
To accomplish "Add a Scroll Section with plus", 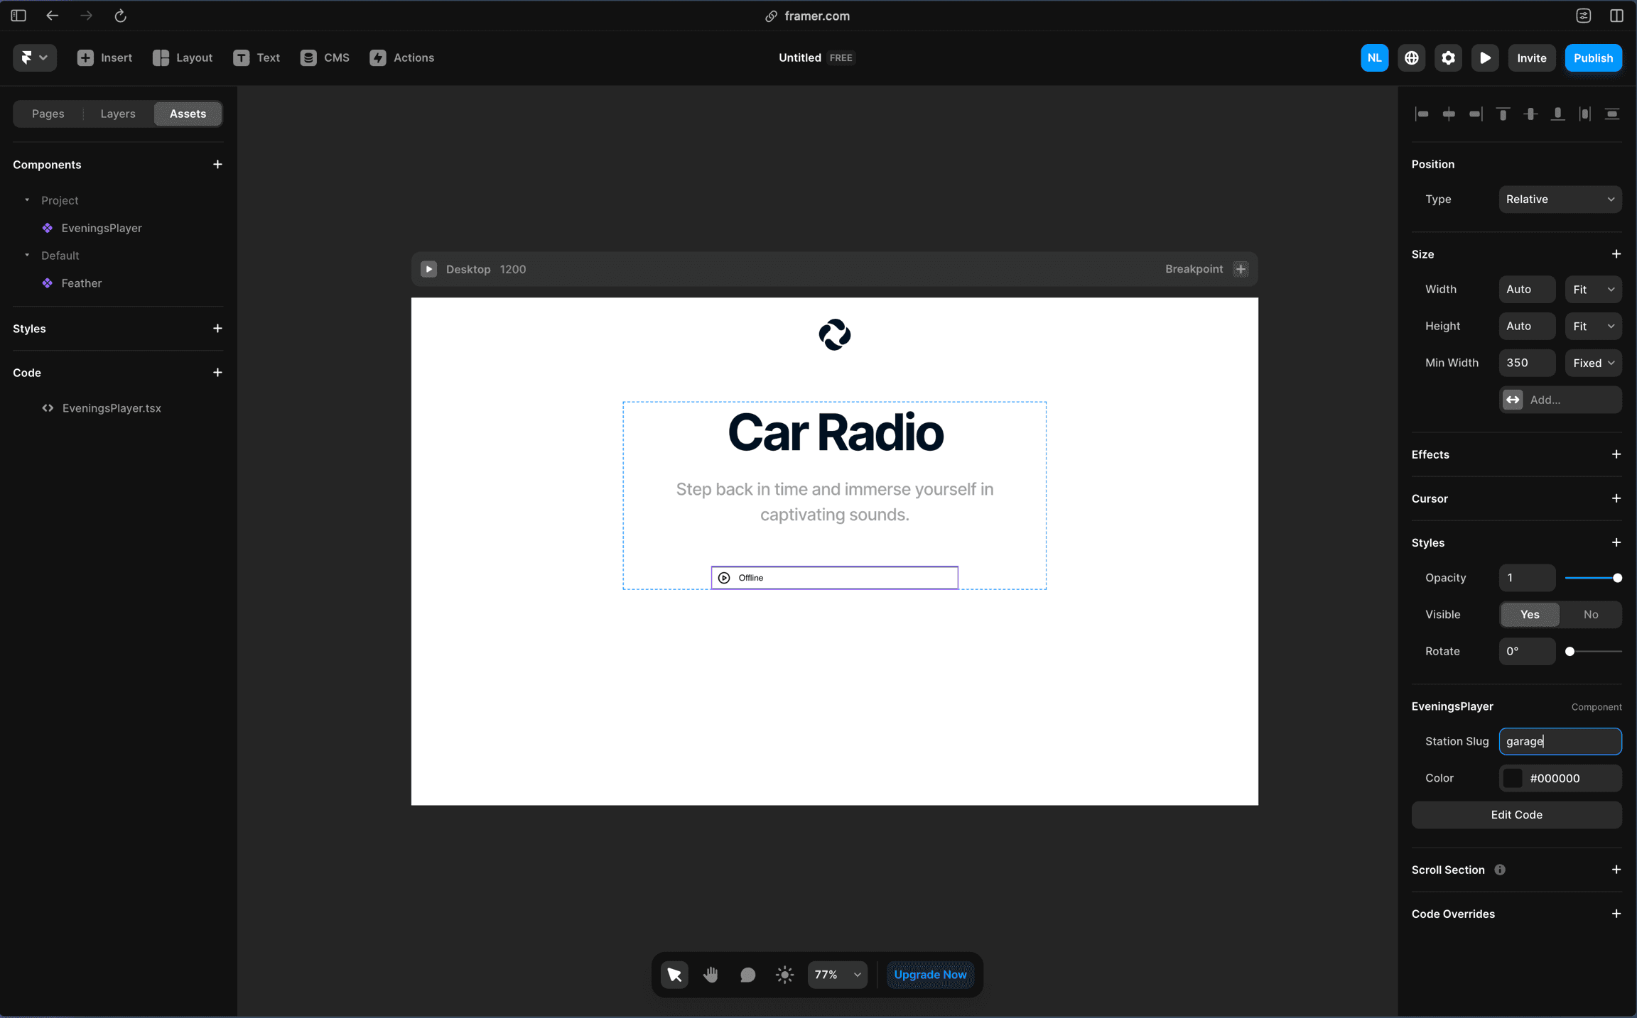I will (x=1616, y=869).
